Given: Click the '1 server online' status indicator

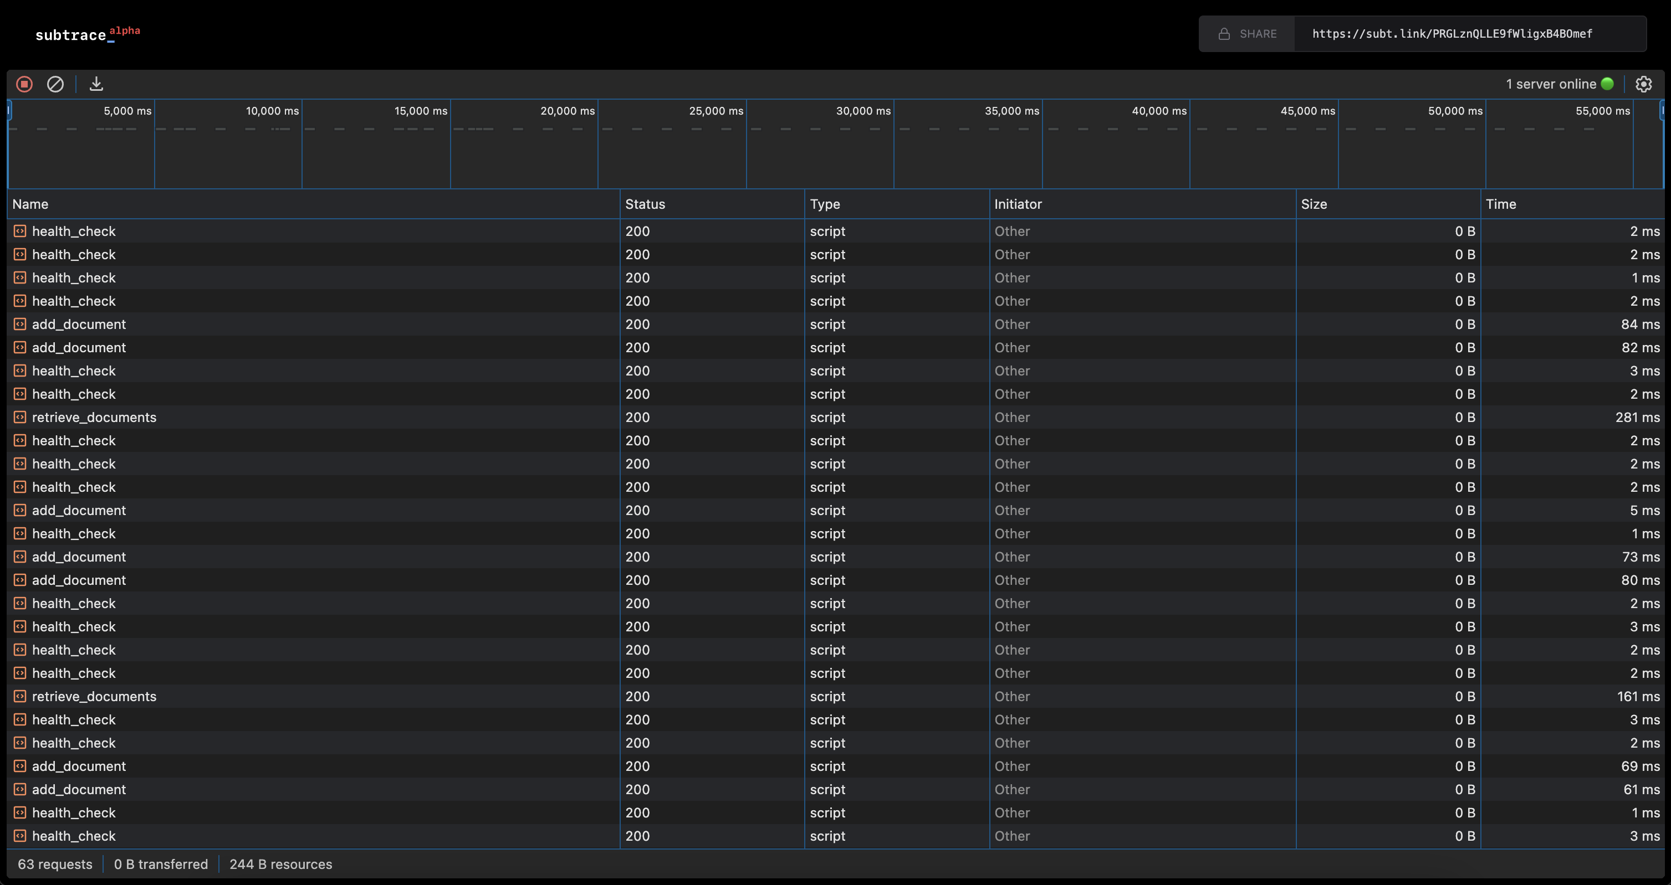Looking at the screenshot, I should (1560, 84).
